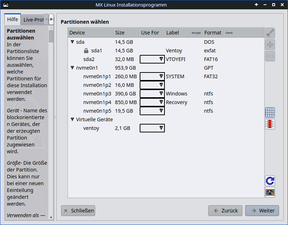Click the SYSTEM label cell
The width and height of the screenshot is (288, 225).
pyautogui.click(x=175, y=76)
